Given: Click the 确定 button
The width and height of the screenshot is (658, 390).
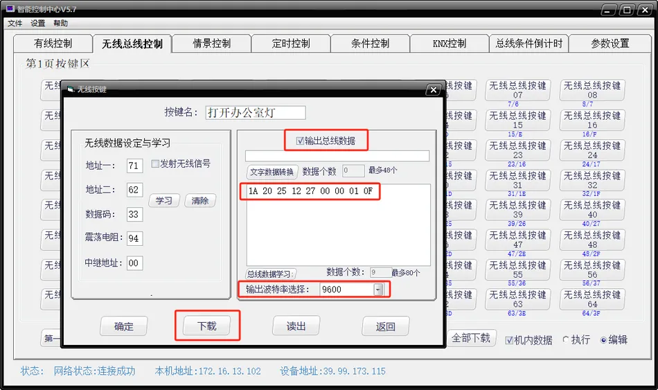Looking at the screenshot, I should (124, 326).
